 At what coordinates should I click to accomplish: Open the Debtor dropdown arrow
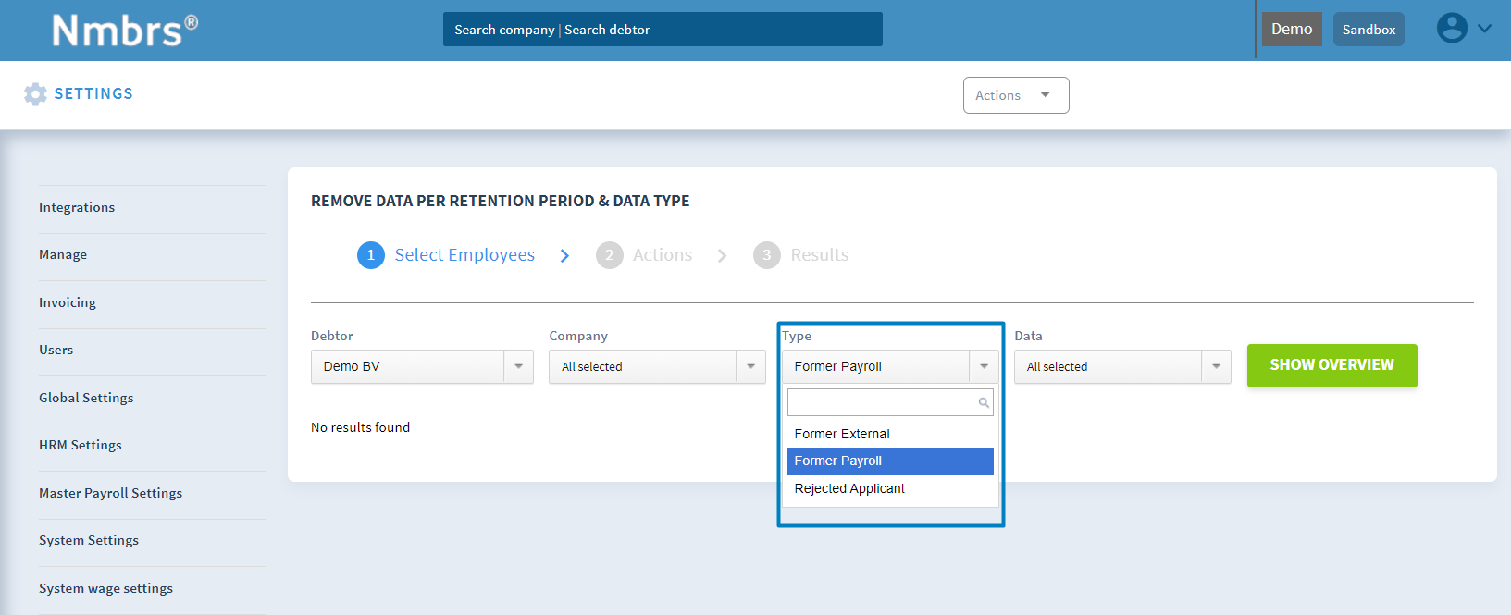[518, 366]
